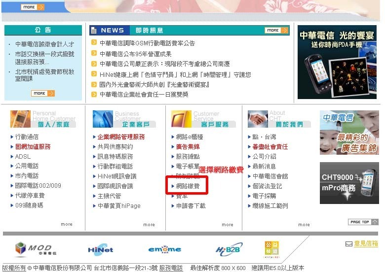Open 企業網路管理服務 link
This screenshot has width=385, height=272.
click(x=121, y=137)
